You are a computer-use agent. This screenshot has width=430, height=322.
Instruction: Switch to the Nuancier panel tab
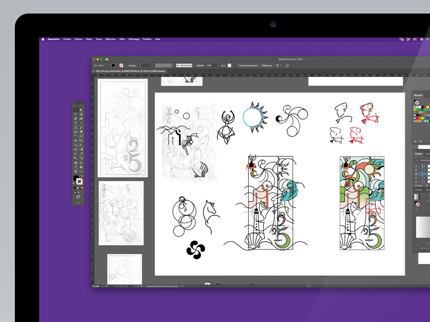[x=418, y=95]
